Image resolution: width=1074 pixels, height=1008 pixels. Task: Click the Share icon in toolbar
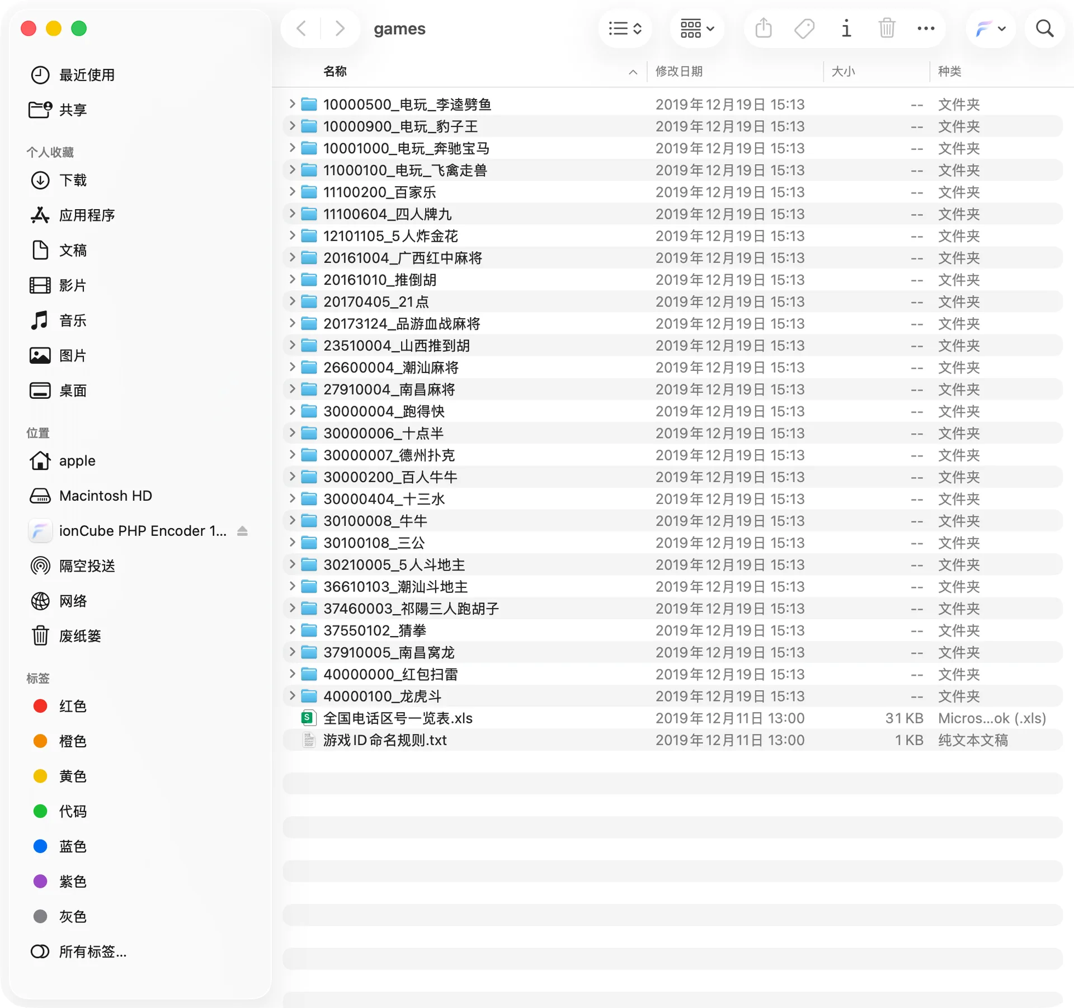(763, 28)
